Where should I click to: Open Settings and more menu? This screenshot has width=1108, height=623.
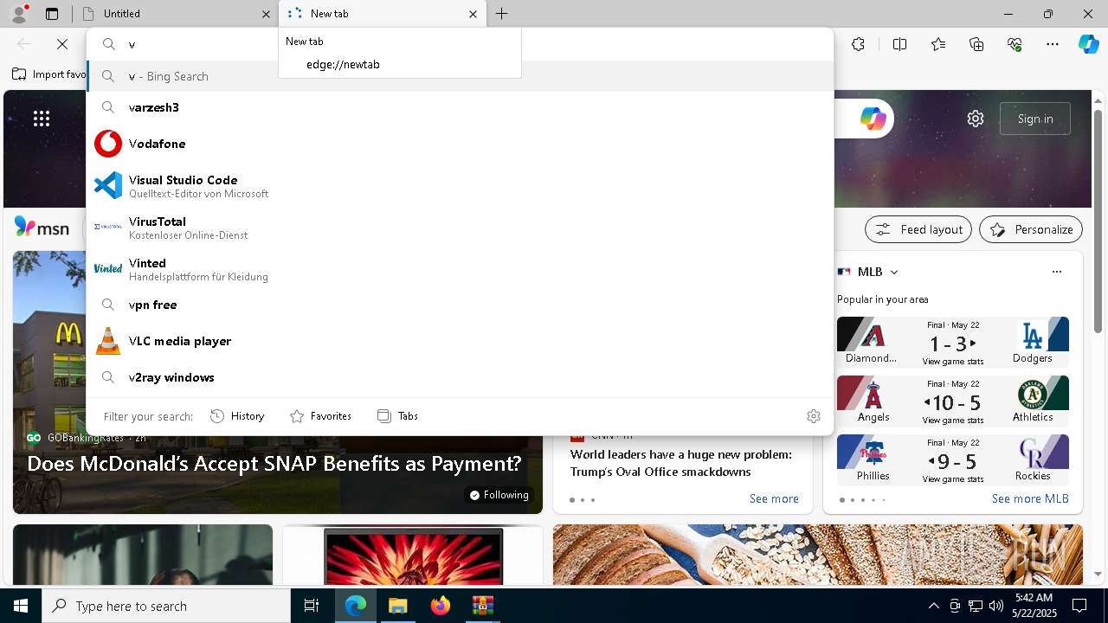point(1053,44)
